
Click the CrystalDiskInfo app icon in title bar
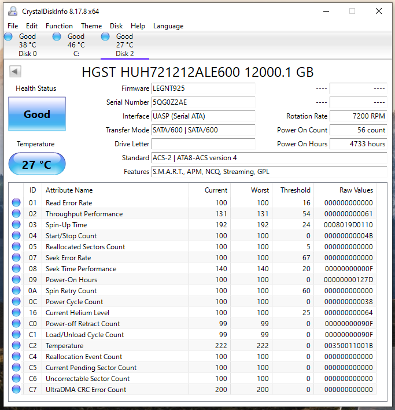tap(12, 11)
